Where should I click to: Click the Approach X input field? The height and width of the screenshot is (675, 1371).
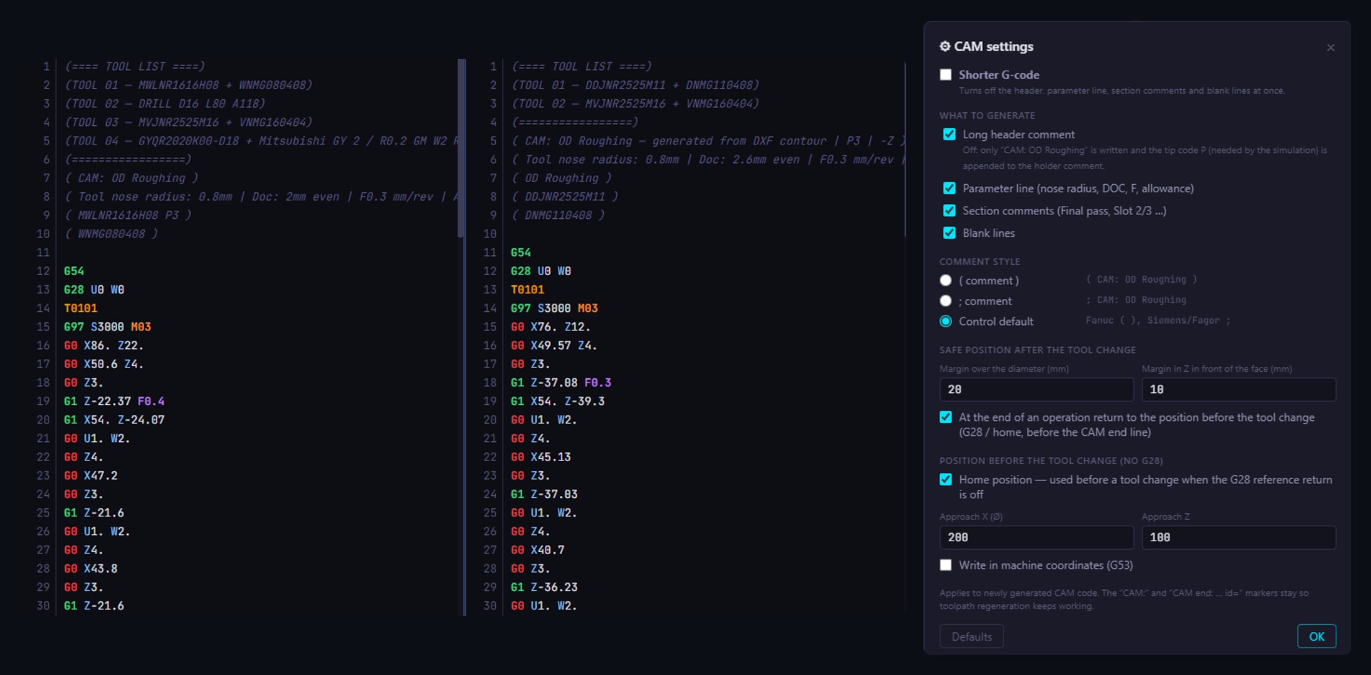click(x=1036, y=537)
